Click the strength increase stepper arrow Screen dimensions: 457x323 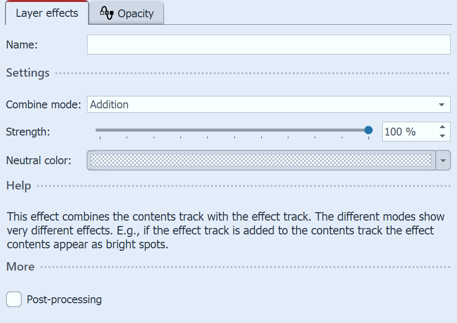[x=442, y=127]
